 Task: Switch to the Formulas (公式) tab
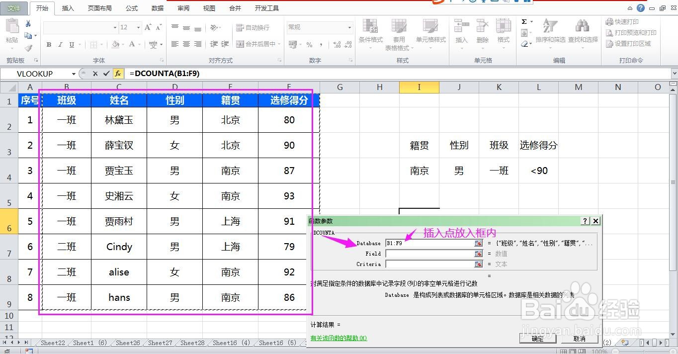coord(132,8)
